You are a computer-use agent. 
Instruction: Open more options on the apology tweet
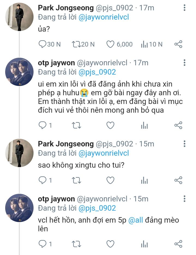click(185, 63)
